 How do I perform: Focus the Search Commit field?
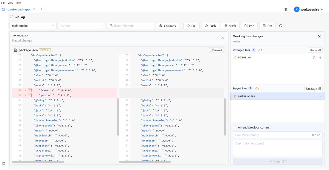pos(131,26)
